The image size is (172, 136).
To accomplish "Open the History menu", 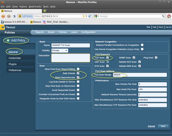I will click(x=23, y=7).
